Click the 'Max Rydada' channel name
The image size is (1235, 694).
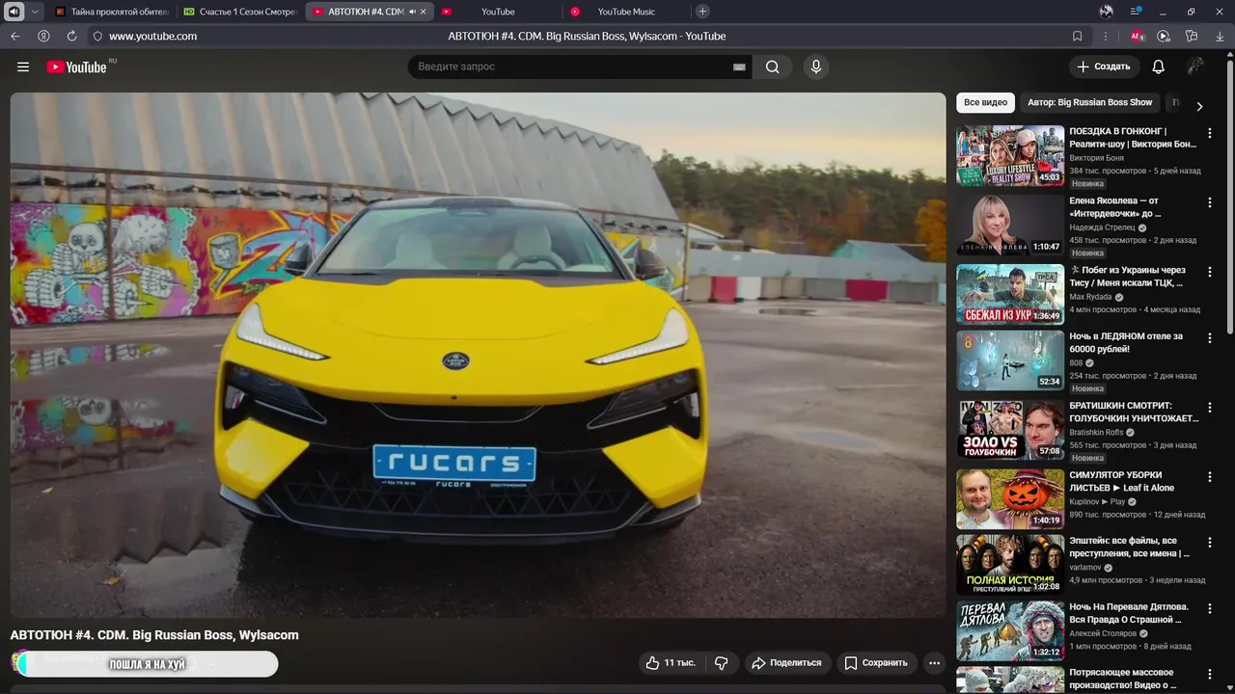1090,297
